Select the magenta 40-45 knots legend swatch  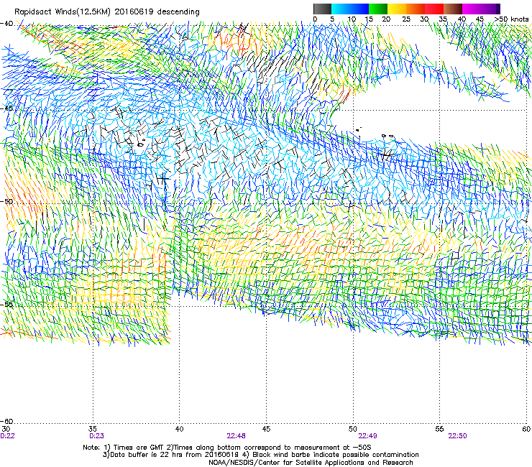point(472,9)
